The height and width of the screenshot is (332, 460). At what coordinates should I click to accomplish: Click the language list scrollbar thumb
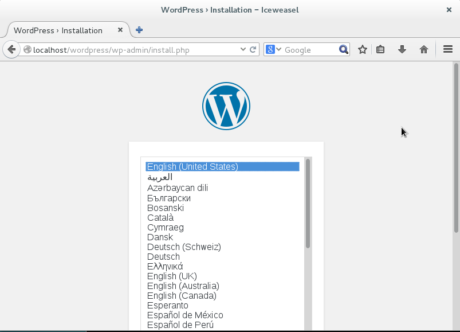coord(308,204)
